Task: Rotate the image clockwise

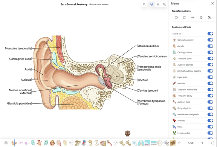Action: pyautogui.click(x=185, y=18)
